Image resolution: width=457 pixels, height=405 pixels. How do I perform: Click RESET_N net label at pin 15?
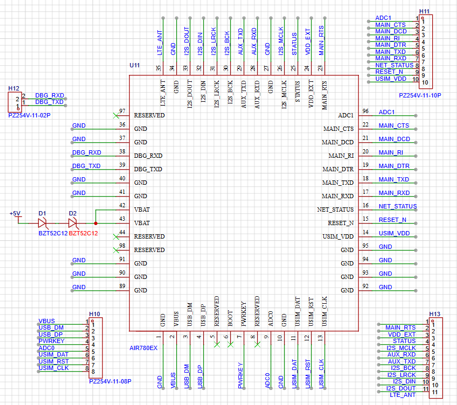point(392,220)
